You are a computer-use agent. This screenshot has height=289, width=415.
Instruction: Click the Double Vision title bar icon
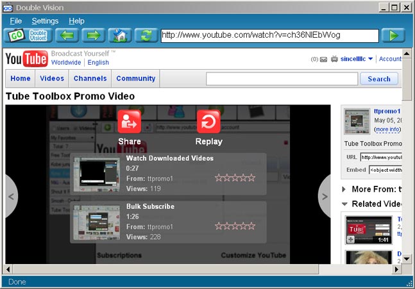(8, 8)
